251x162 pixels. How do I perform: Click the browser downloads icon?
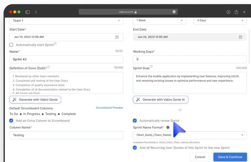(228, 12)
